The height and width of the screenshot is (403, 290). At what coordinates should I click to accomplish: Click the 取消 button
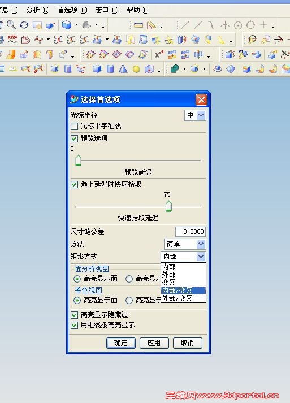click(x=188, y=343)
